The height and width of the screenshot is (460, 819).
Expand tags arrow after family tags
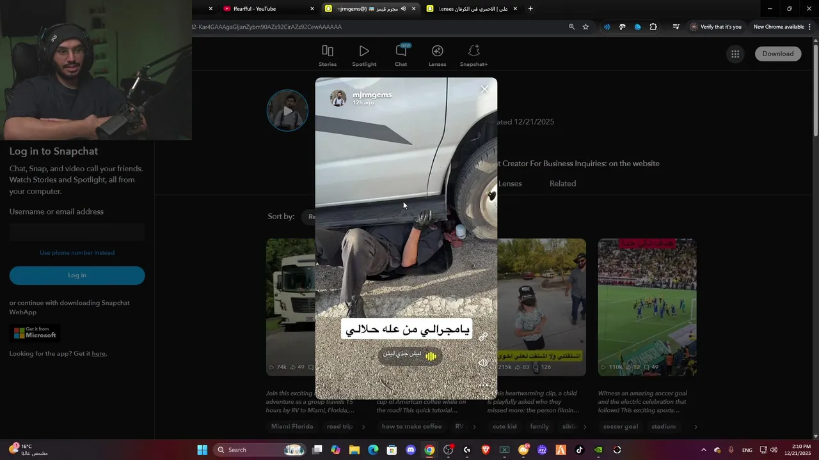(x=585, y=426)
